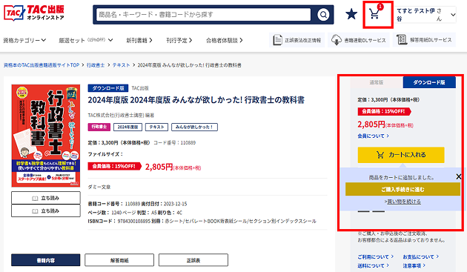This screenshot has height=272, width=467.
Task: Open 正誤表法改正情報 document icon button
Action: click(297, 40)
